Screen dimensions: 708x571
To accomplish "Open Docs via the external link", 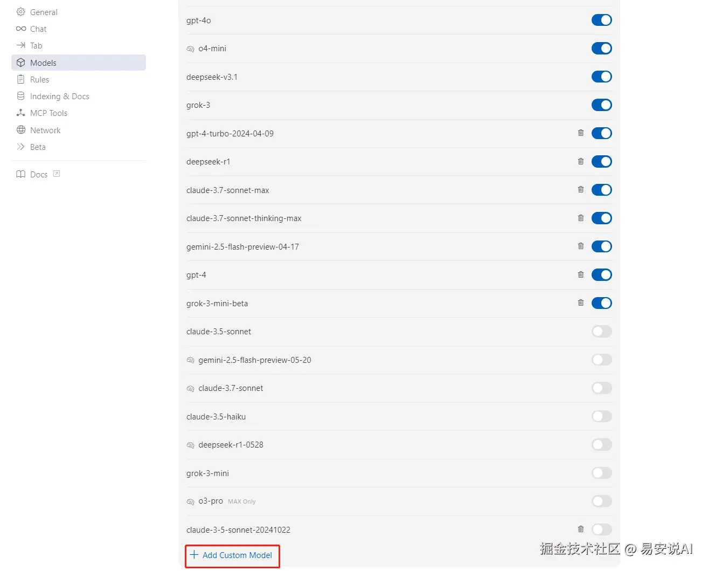I will [x=55, y=173].
